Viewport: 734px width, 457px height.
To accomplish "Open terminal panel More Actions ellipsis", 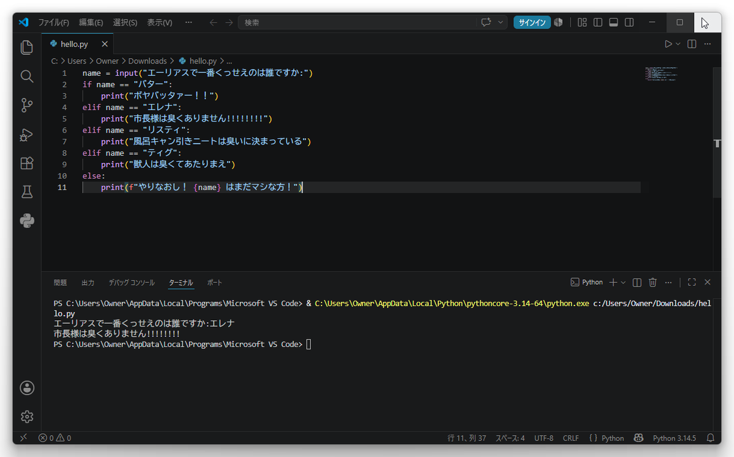I will (669, 282).
